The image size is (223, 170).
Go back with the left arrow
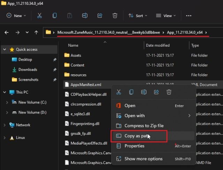6,32
